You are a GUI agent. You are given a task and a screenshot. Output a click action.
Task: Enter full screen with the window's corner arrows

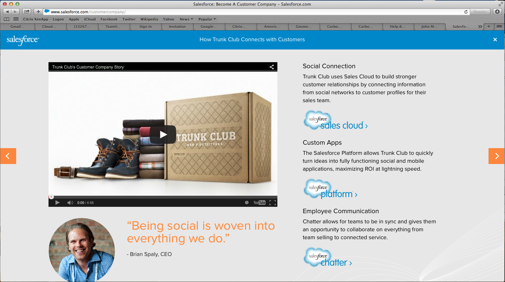point(500,4)
